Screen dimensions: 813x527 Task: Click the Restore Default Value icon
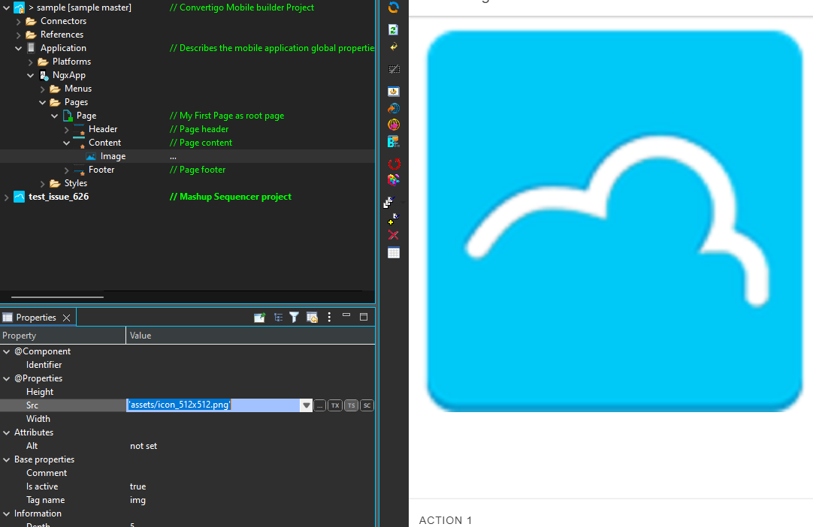[312, 318]
